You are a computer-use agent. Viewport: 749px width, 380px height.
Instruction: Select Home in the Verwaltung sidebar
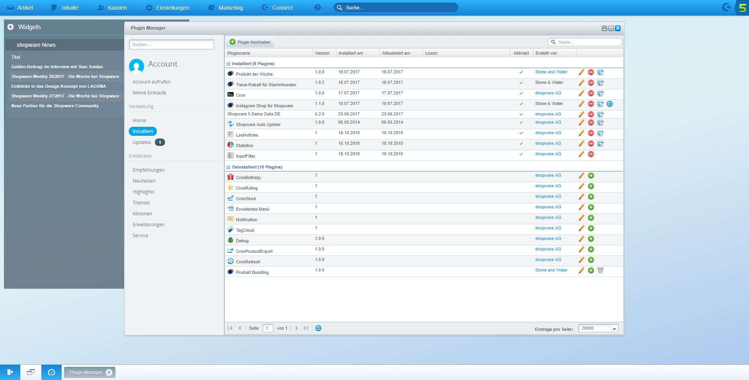tap(139, 121)
